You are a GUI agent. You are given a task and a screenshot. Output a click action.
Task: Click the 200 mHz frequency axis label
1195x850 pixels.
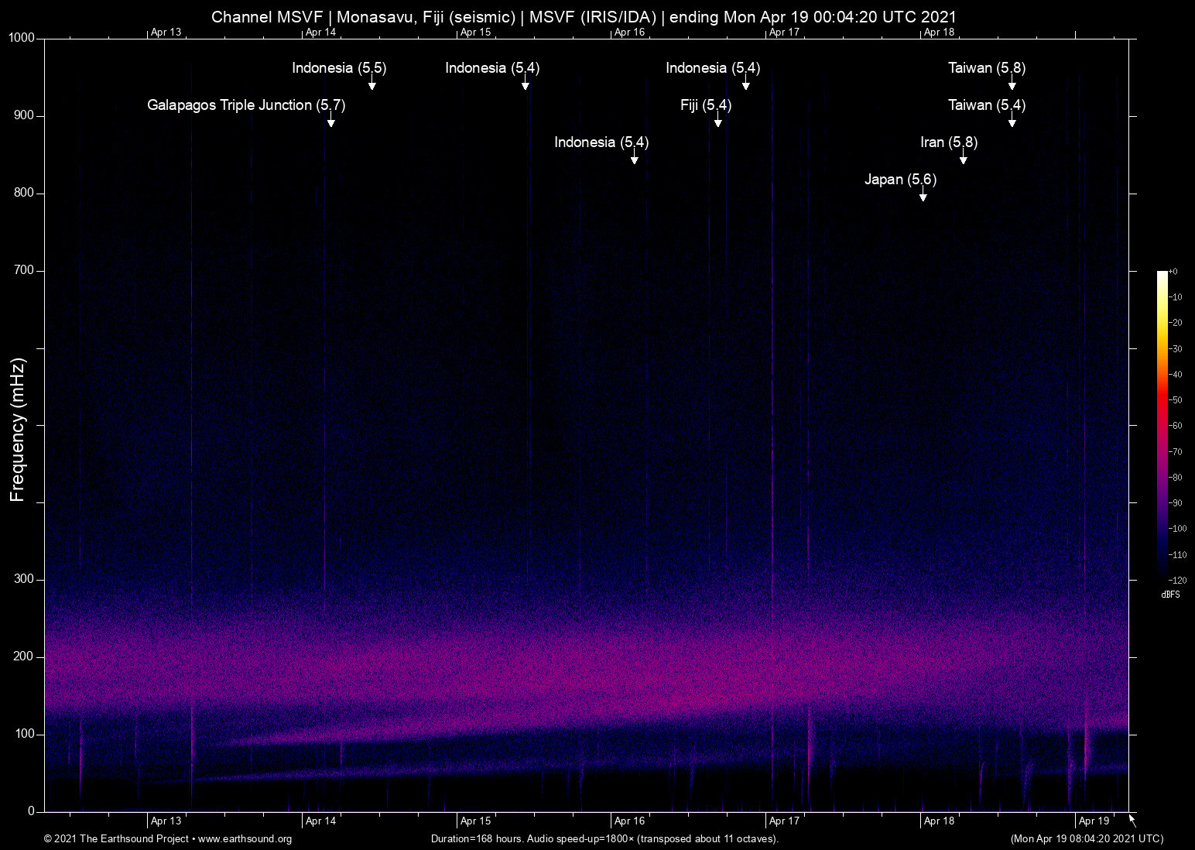(22, 656)
